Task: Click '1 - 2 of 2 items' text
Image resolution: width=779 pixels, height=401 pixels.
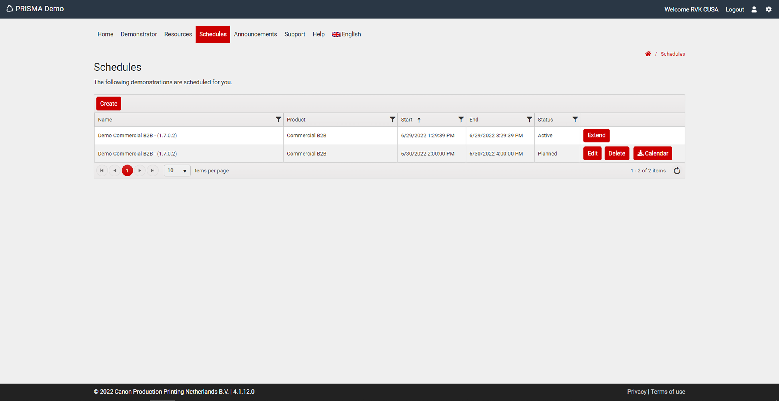Action: pyautogui.click(x=648, y=170)
